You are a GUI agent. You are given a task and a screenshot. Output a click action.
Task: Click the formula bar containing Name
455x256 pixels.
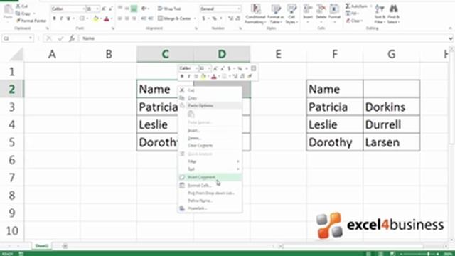(264, 38)
